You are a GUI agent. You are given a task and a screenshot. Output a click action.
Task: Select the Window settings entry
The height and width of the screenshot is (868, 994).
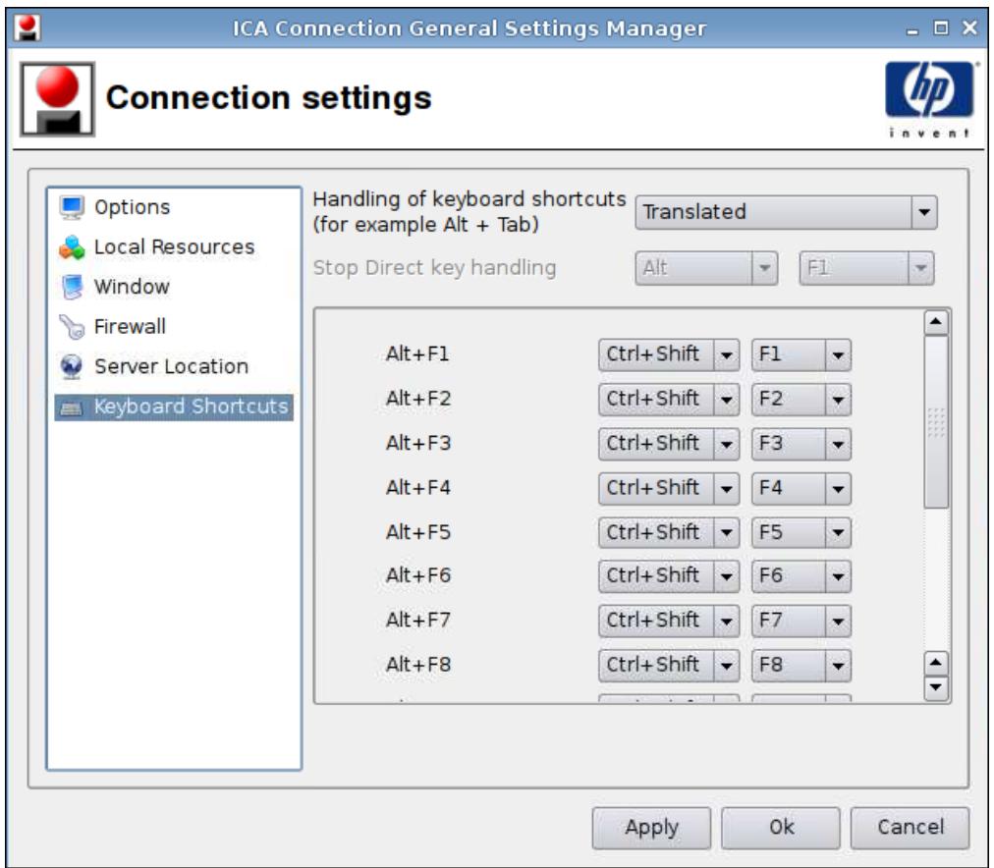pyautogui.click(x=132, y=287)
